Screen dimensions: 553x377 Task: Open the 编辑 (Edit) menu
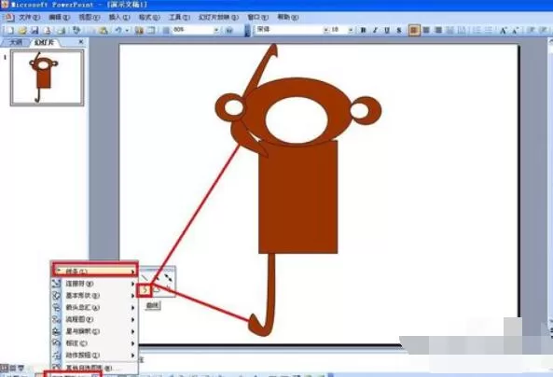[x=60, y=18]
